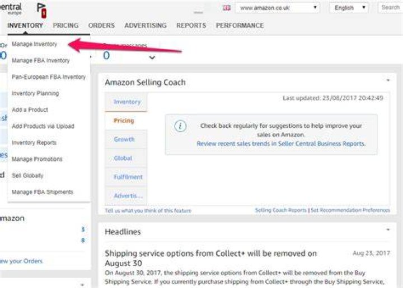Open the English language dropdown
Image resolution: width=403 pixels, height=288 pixels.
point(349,8)
